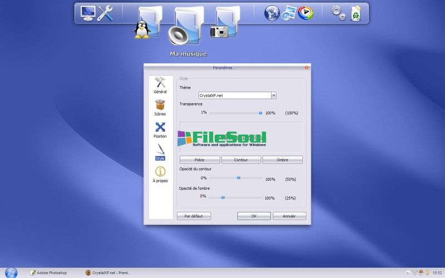This screenshot has width=445, height=278.
Task: Open the gears settings icon in dock
Action: click(338, 12)
